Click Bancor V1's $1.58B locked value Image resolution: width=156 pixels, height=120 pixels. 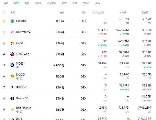click(146, 96)
